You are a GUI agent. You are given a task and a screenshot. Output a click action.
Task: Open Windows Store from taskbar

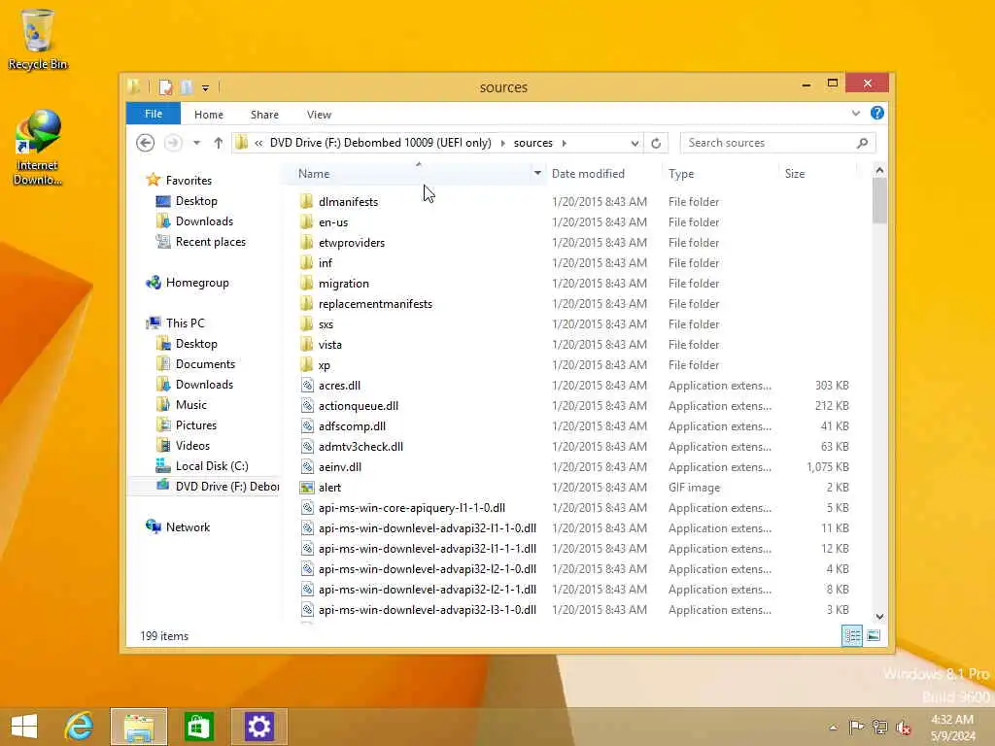pyautogui.click(x=198, y=727)
